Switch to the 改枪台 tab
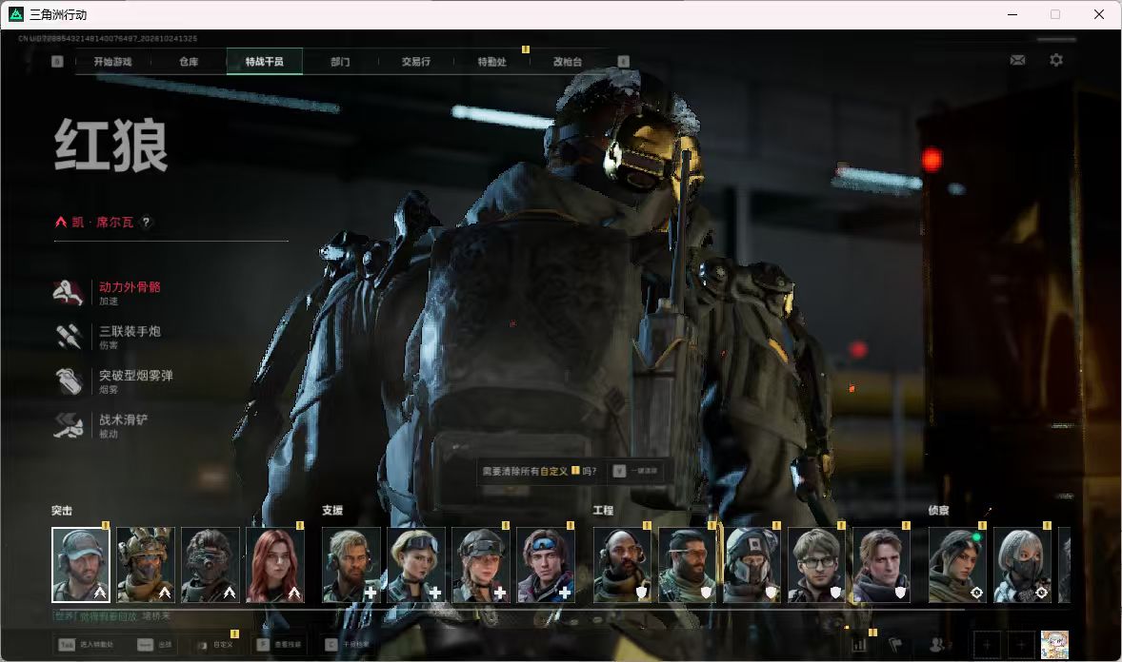Image resolution: width=1122 pixels, height=662 pixels. click(568, 62)
